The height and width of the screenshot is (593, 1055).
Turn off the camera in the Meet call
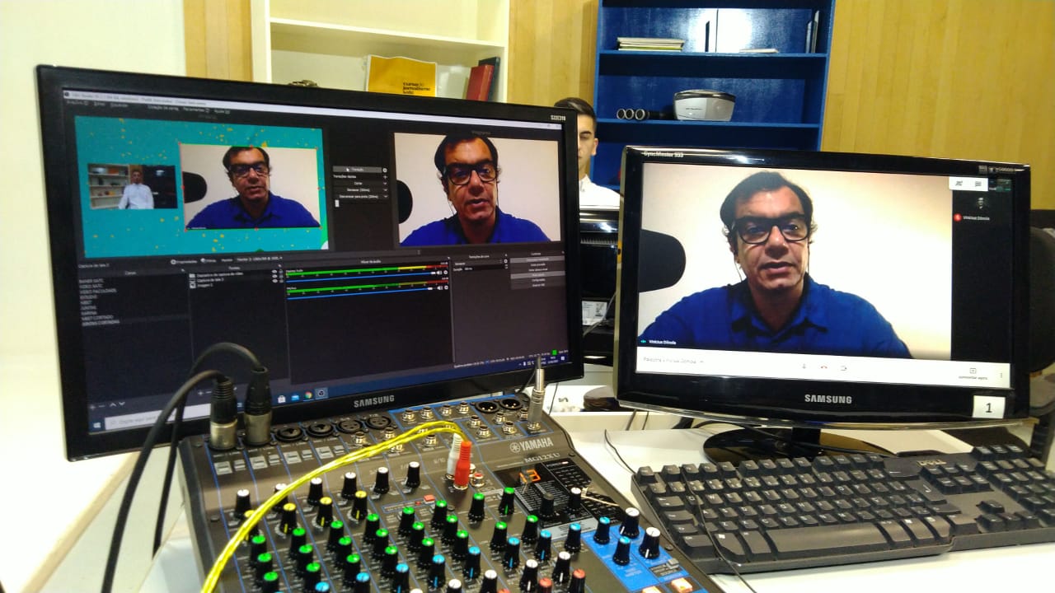[x=844, y=368]
